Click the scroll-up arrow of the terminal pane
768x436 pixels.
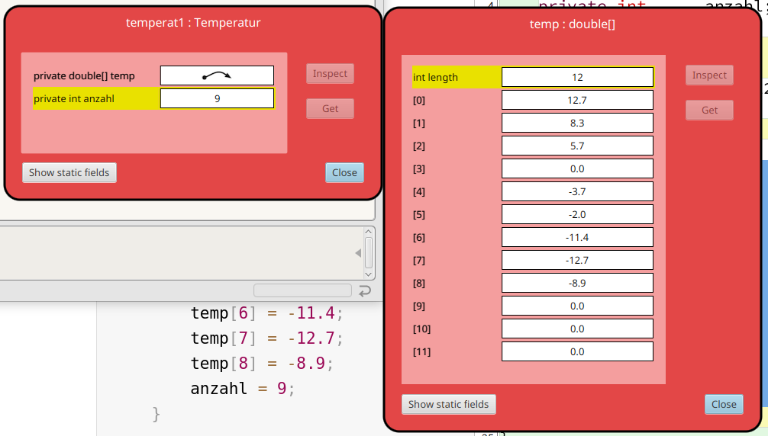pyautogui.click(x=369, y=232)
